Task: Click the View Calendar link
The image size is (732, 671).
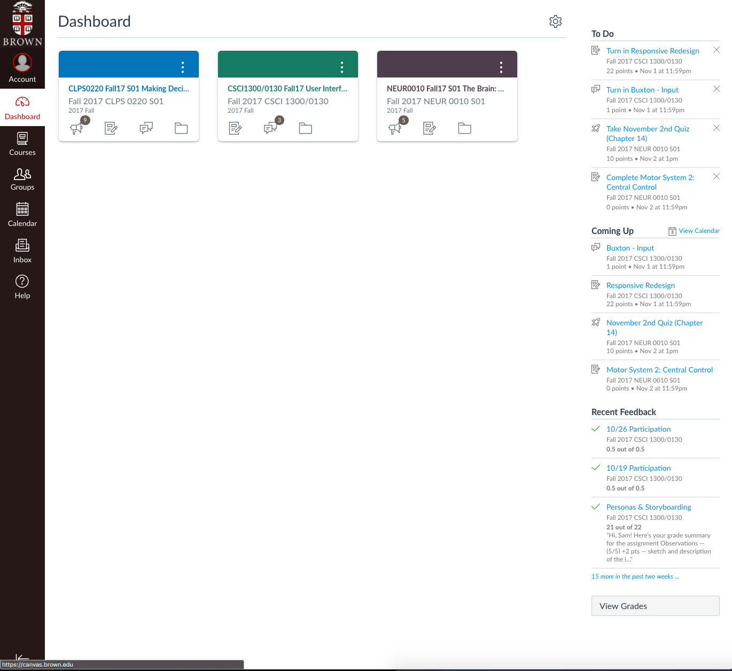Action: 699,231
